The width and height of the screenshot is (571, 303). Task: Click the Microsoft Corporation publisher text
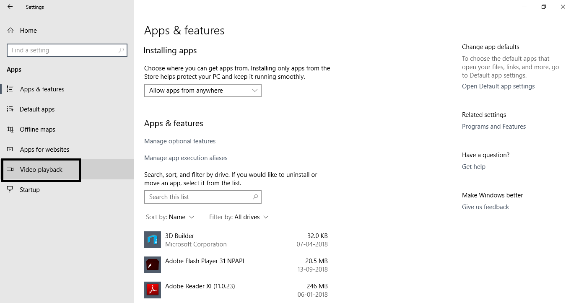point(196,244)
